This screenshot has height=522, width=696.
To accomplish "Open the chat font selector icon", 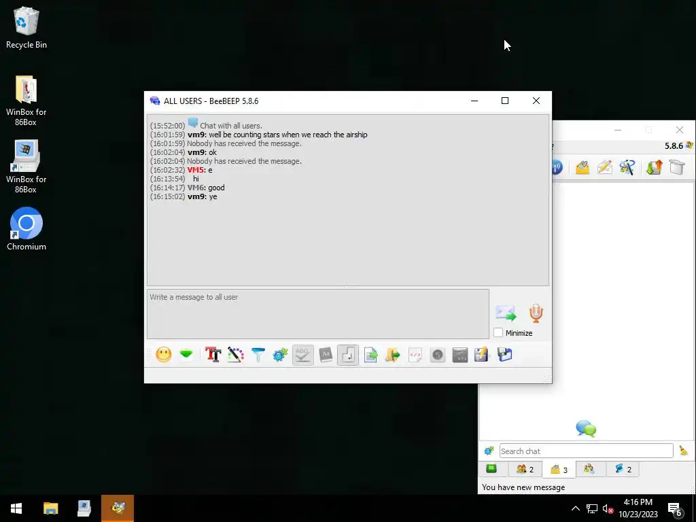I will (x=213, y=355).
